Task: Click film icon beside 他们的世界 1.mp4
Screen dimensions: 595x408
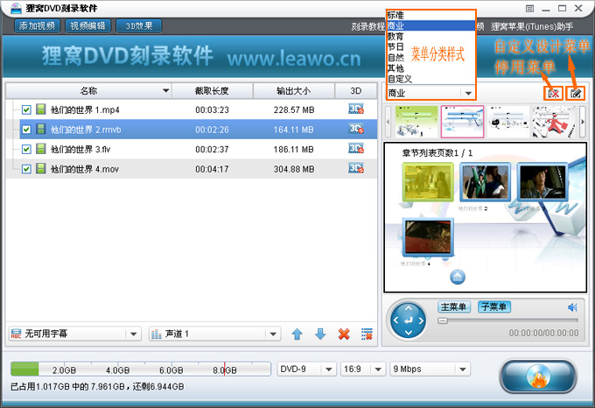Action: click(41, 109)
